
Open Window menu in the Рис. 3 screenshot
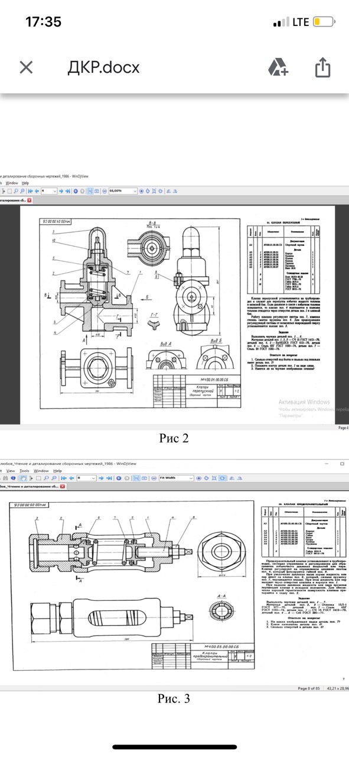click(x=41, y=471)
